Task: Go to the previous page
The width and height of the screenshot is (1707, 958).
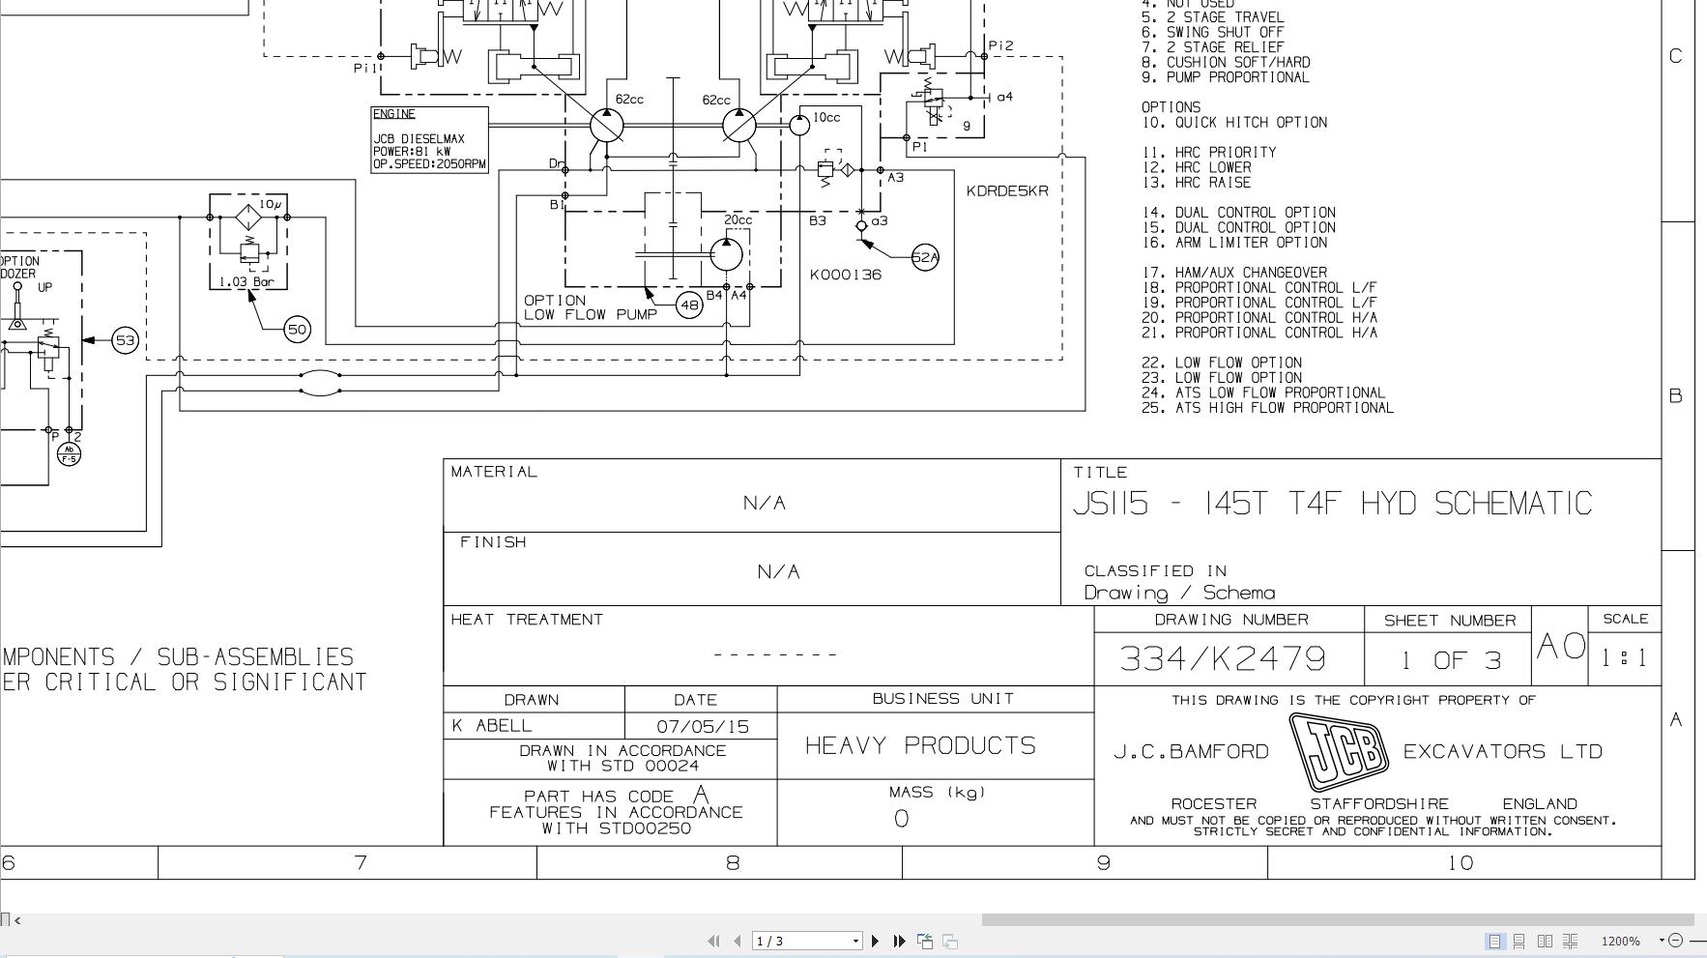Action: (x=737, y=940)
